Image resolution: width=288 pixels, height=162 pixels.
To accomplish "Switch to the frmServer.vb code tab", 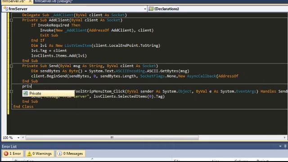I will pyautogui.click(x=14, y=1).
